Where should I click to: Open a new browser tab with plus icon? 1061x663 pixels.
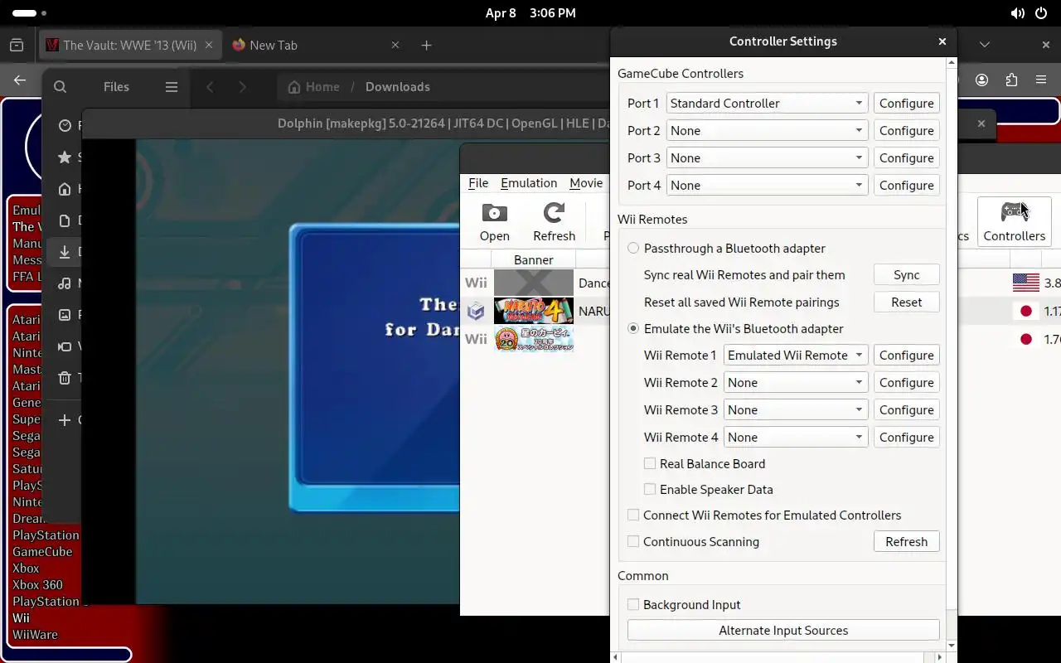pos(426,45)
